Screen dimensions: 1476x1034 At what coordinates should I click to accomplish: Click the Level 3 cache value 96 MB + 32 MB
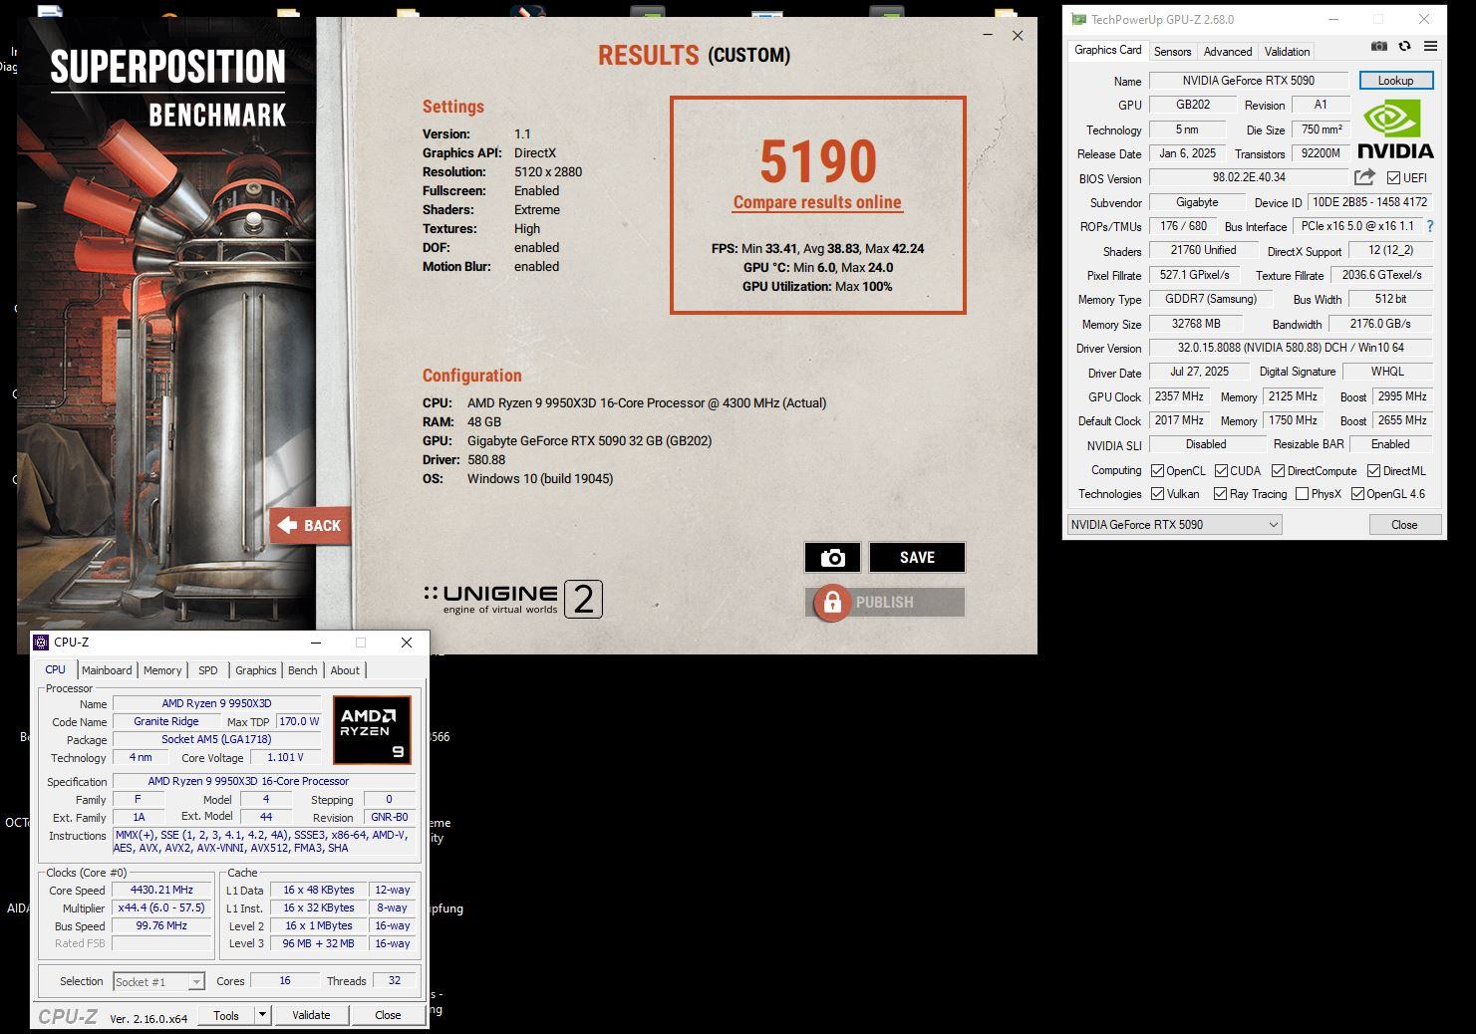319,943
